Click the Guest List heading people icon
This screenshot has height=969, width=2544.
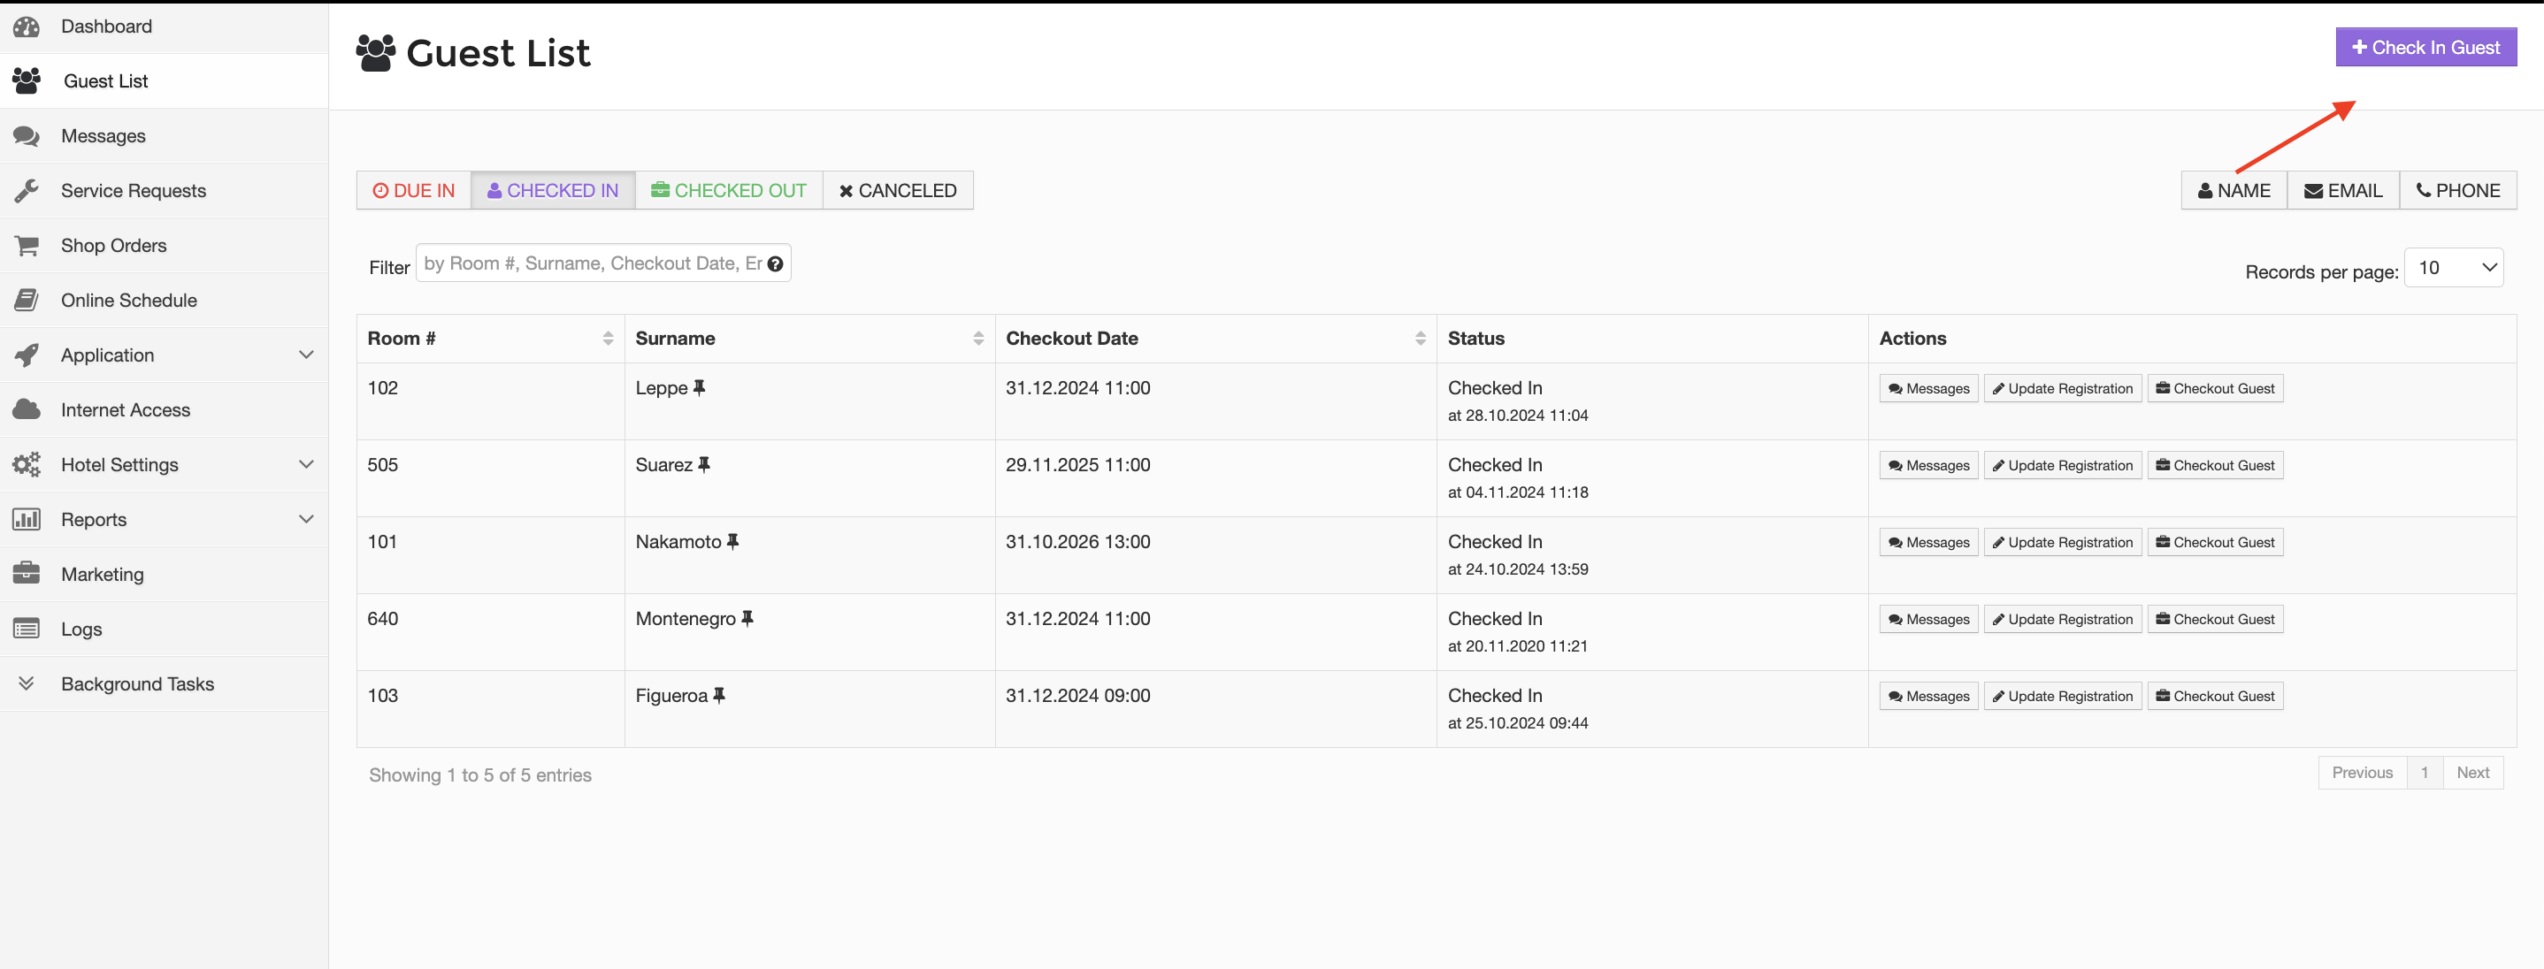pos(375,53)
